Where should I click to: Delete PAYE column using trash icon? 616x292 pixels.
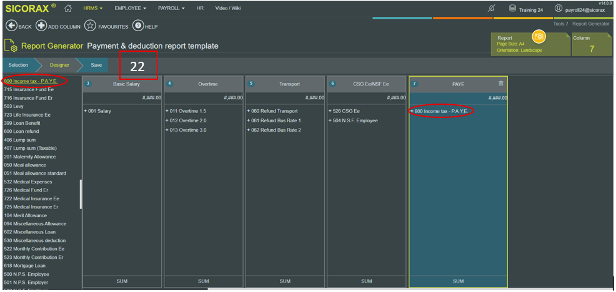(500, 84)
